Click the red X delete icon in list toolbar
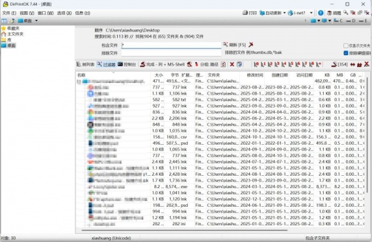 coord(232,64)
